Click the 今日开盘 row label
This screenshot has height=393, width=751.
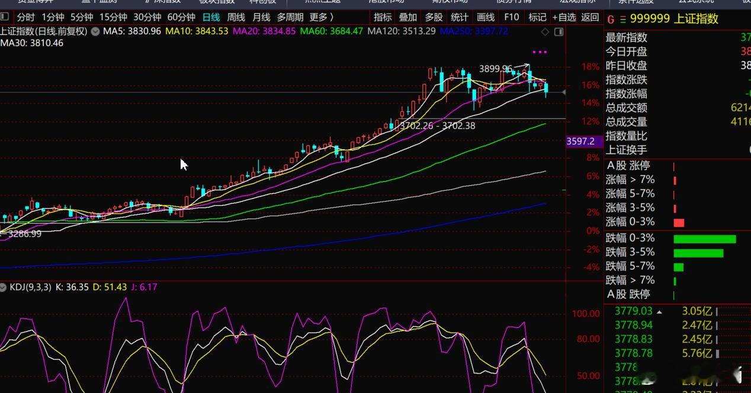tap(626, 52)
